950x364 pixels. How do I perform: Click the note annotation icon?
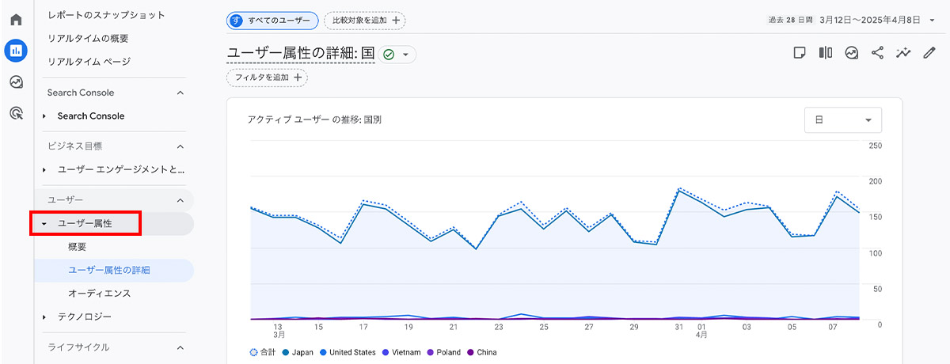[x=800, y=53]
